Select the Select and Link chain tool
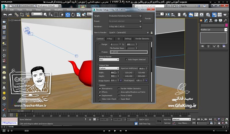This screenshot has width=230, height=134. [x=16, y=15]
